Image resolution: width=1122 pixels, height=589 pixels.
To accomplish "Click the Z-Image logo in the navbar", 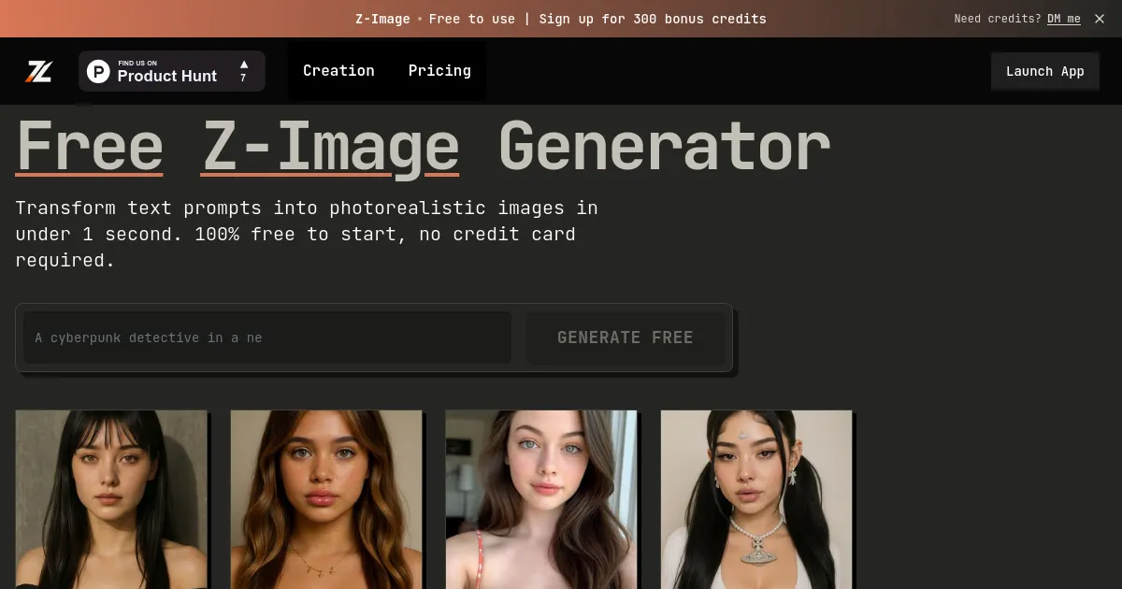I will click(x=37, y=70).
